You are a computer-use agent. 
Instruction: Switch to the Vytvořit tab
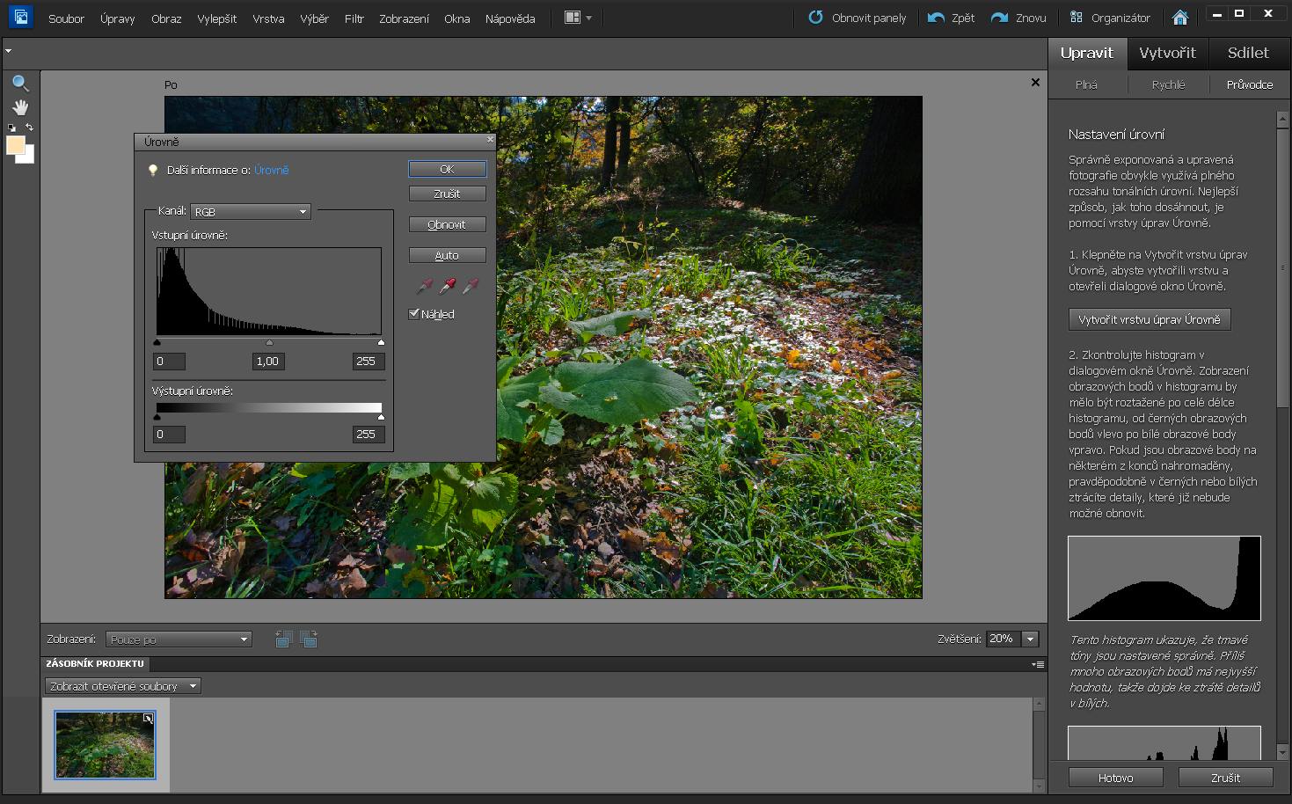tap(1167, 53)
